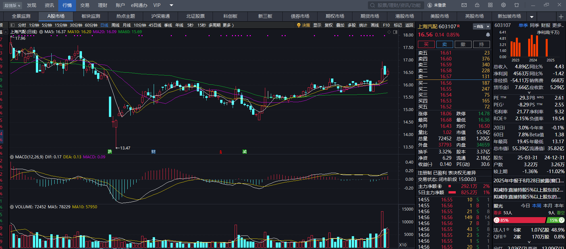
Task: Click the lock icon in title bar
Action: pyautogui.click(x=477, y=5)
